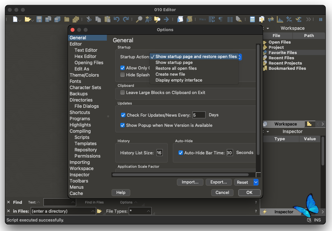Screen dimensions: 332x231
Task: Click the Run Template icon
Action: coord(189,19)
